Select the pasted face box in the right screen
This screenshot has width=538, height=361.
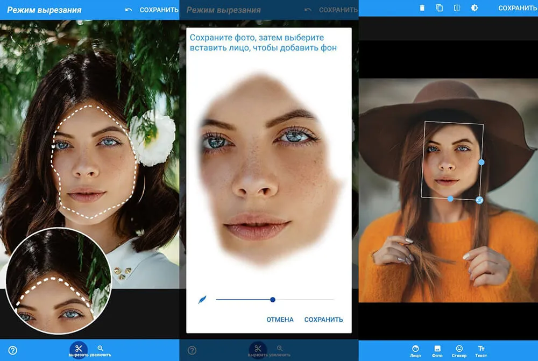click(451, 160)
